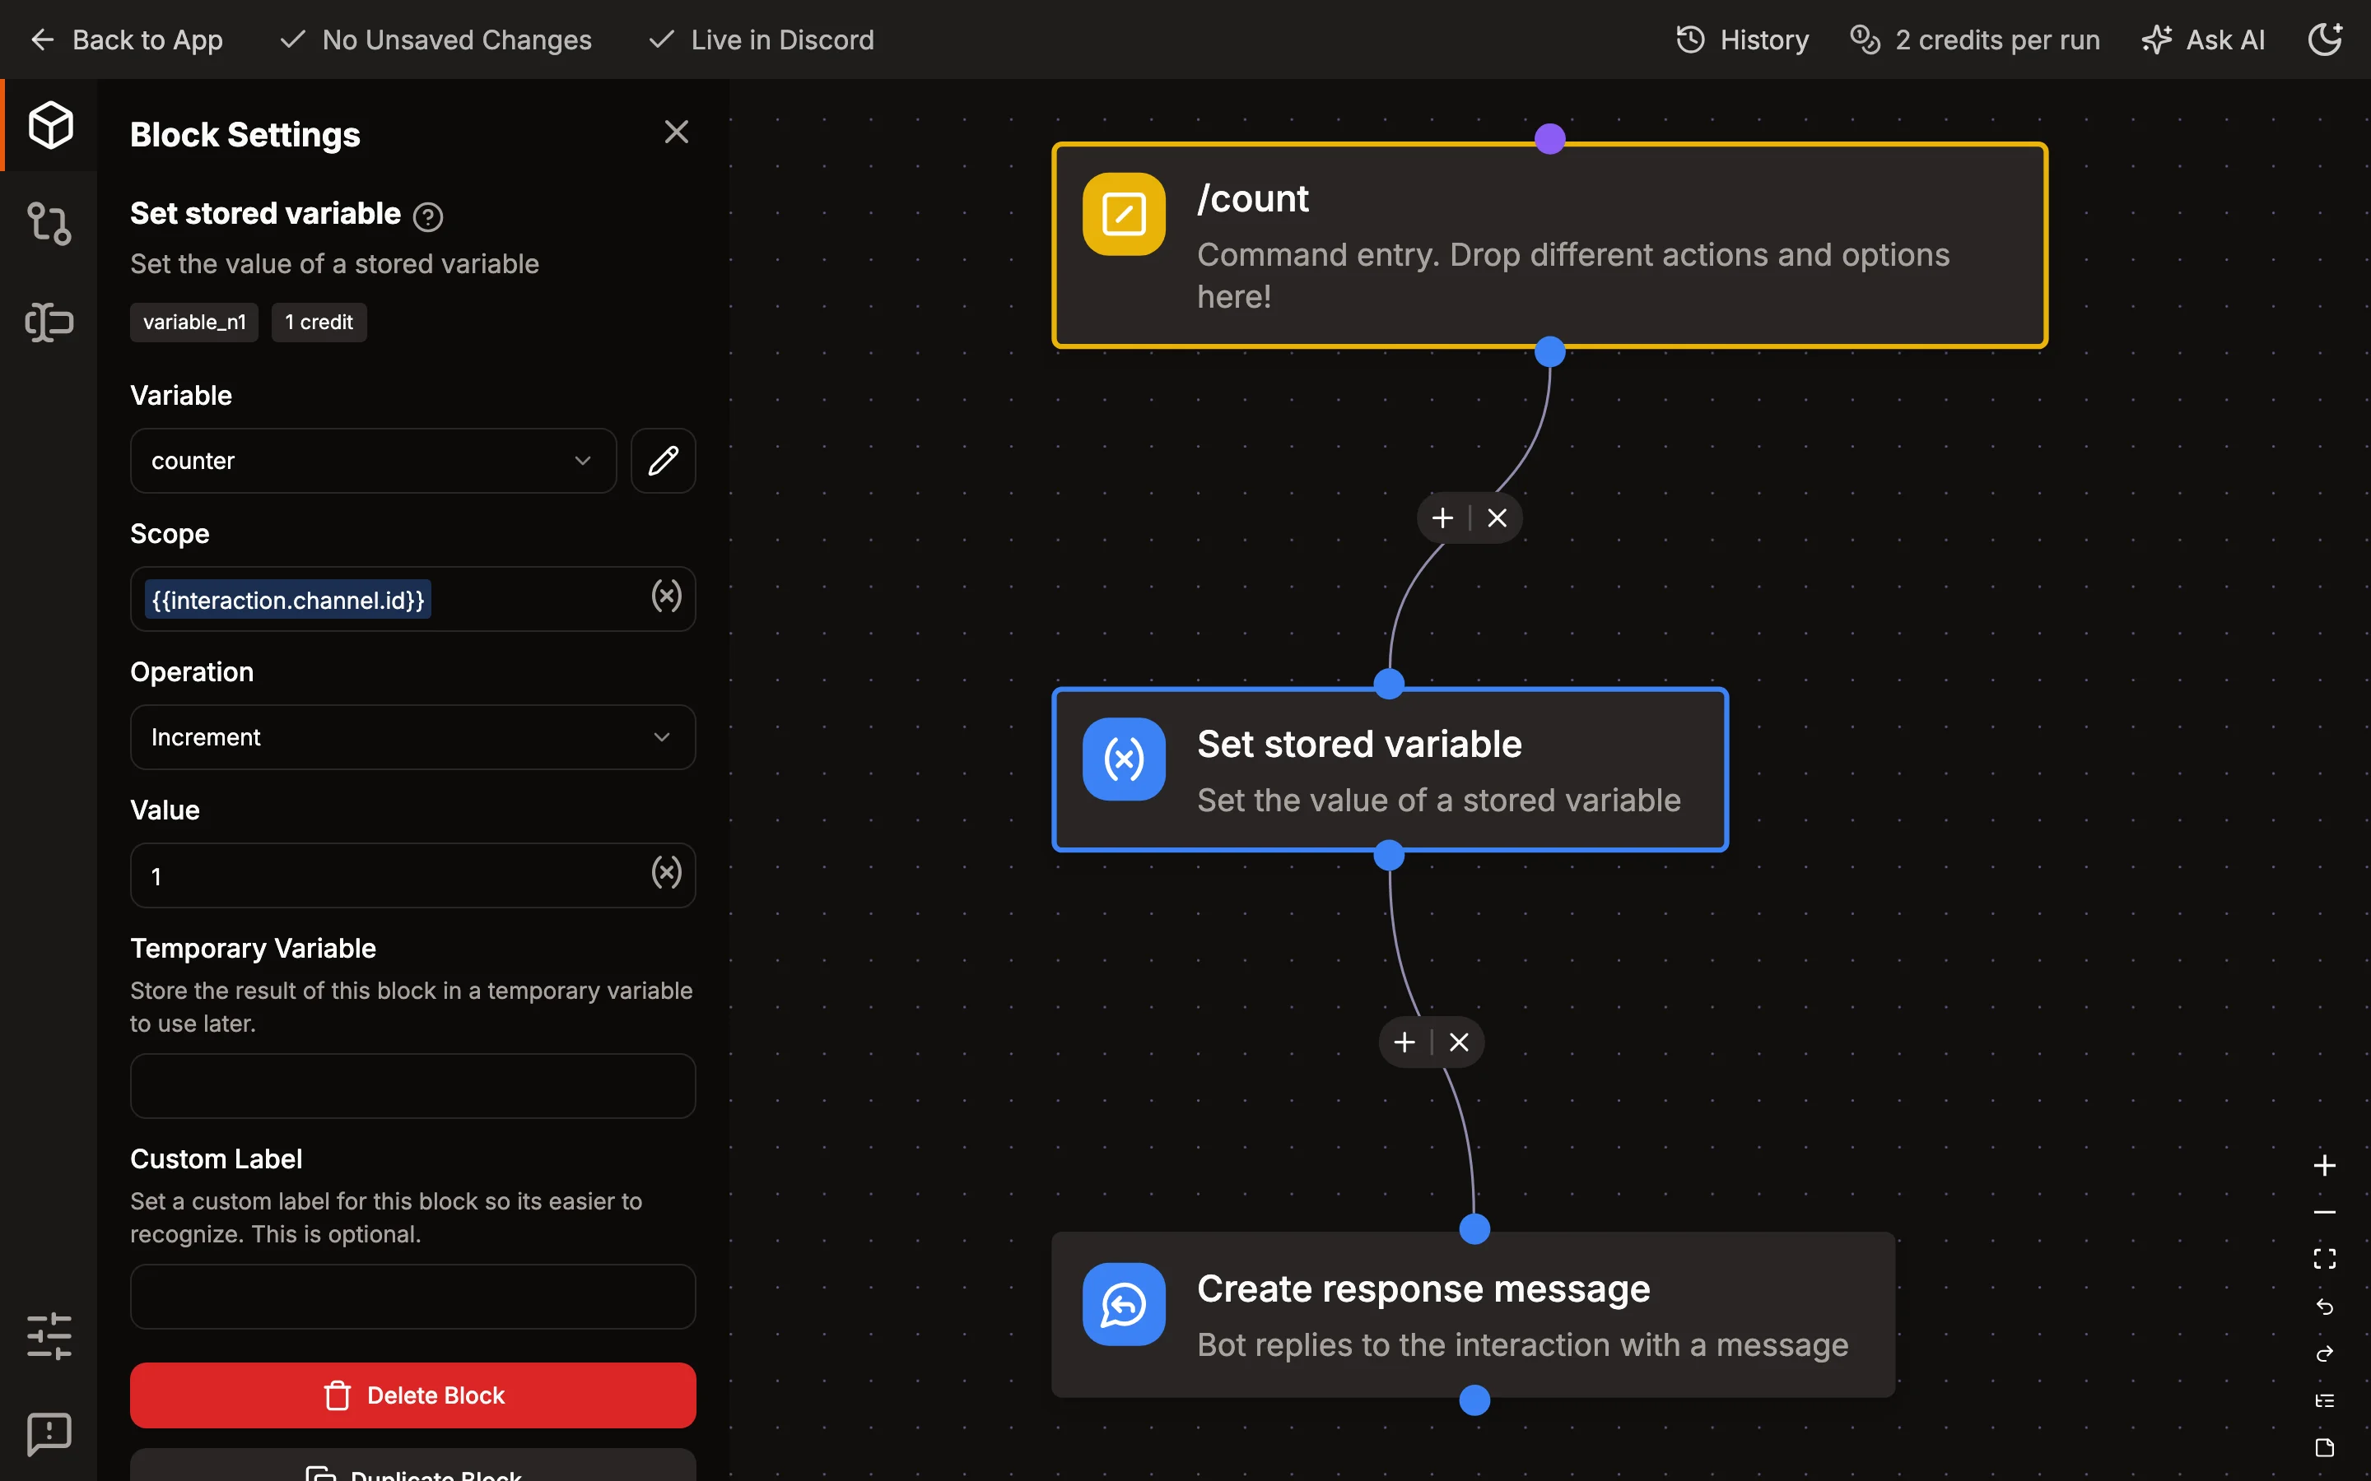The height and width of the screenshot is (1481, 2371).
Task: Select the Set stored variable block on canvas
Action: pos(1390,770)
